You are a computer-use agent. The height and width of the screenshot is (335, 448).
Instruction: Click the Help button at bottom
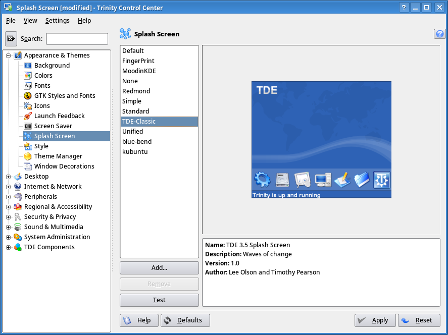pyautogui.click(x=139, y=320)
